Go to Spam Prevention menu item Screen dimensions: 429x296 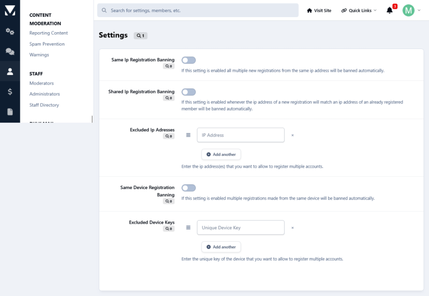tap(47, 44)
